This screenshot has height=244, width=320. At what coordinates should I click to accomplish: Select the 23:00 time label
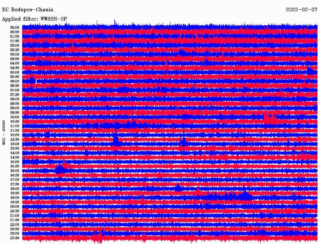15,234
